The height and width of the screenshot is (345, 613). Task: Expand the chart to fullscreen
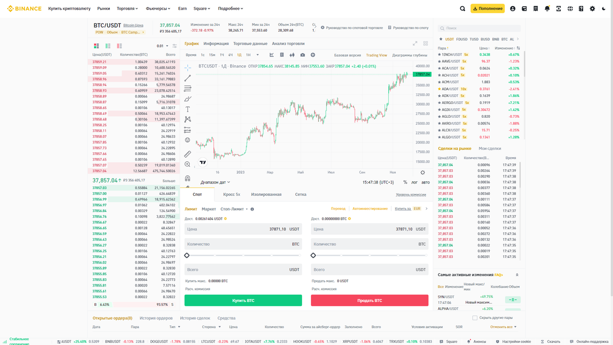415,43
